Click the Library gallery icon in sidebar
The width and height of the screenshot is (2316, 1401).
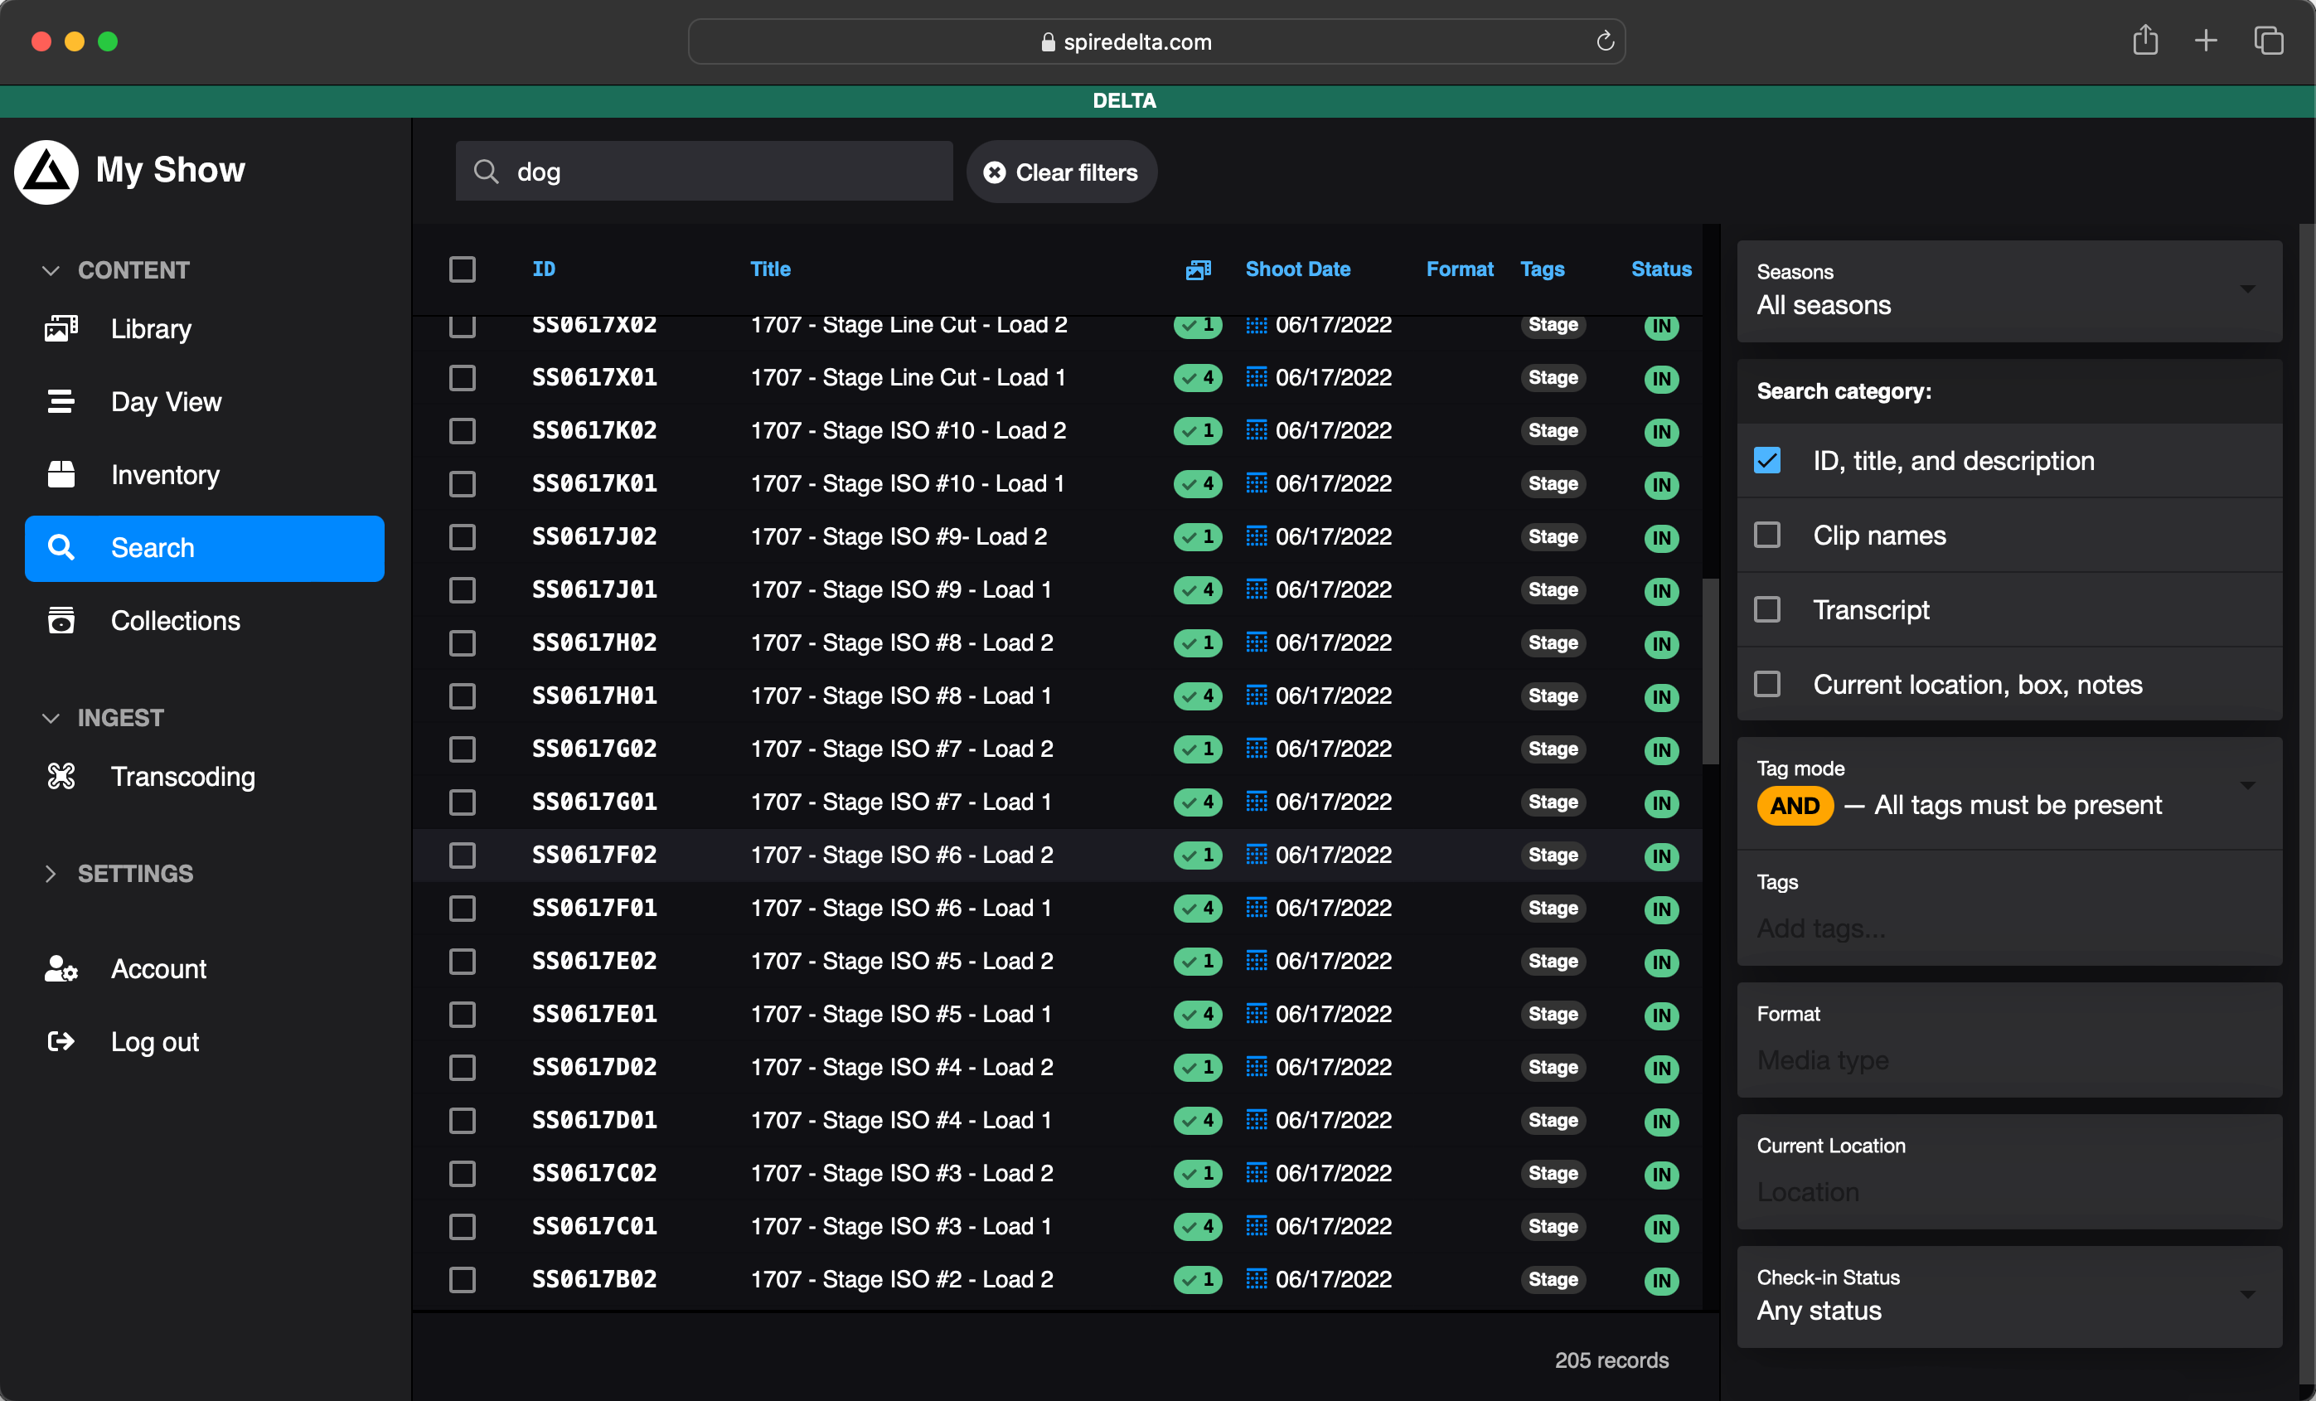pos(61,328)
